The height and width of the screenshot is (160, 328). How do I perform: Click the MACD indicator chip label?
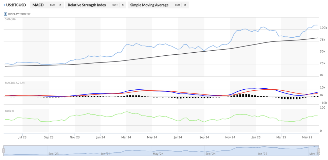coord(38,5)
